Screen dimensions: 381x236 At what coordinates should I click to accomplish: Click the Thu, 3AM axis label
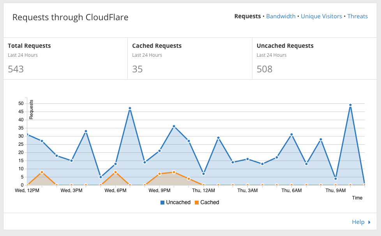pos(248,191)
